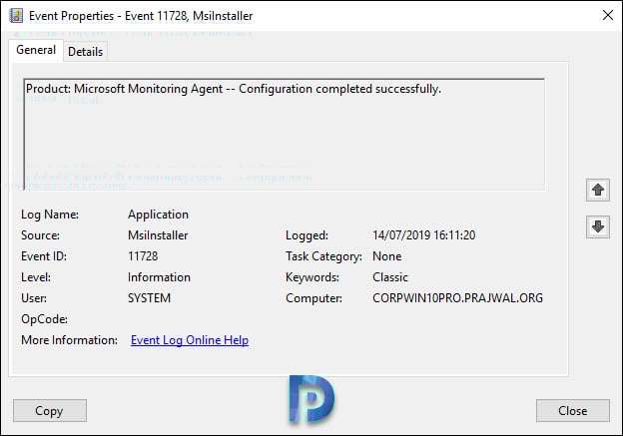Select the Keywords value Classic
Screen dimensions: 623x436
tap(390, 277)
